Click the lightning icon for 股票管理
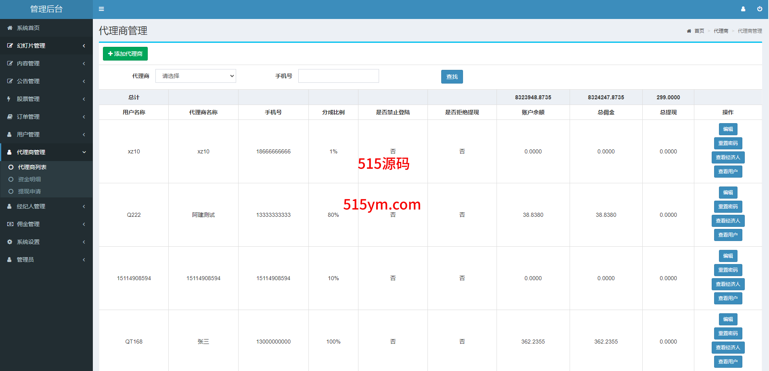Screen dimensions: 769x371 point(9,99)
